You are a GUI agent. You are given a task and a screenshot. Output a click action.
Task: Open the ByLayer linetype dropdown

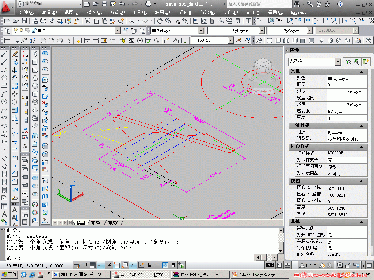click(262, 31)
